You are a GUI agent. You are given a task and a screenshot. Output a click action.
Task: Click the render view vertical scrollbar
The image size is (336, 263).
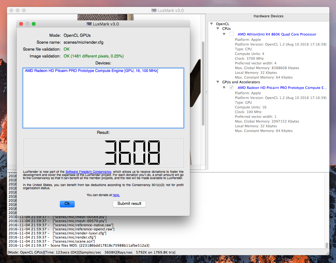point(203,84)
